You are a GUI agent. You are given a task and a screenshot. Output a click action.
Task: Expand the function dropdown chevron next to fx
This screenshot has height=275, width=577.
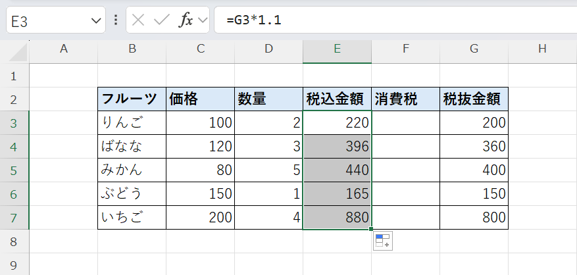pos(202,20)
